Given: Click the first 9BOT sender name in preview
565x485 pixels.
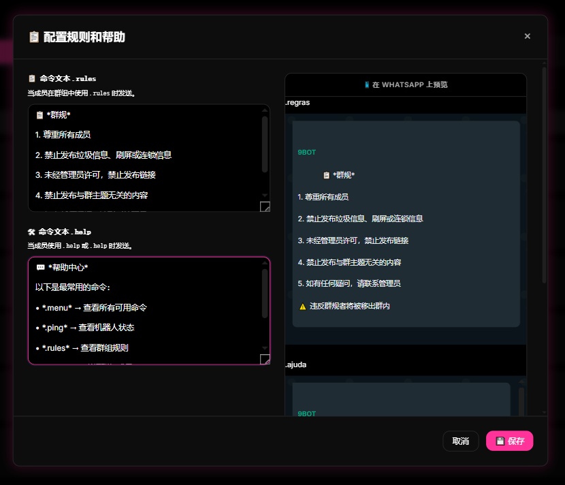Looking at the screenshot, I should [x=306, y=152].
